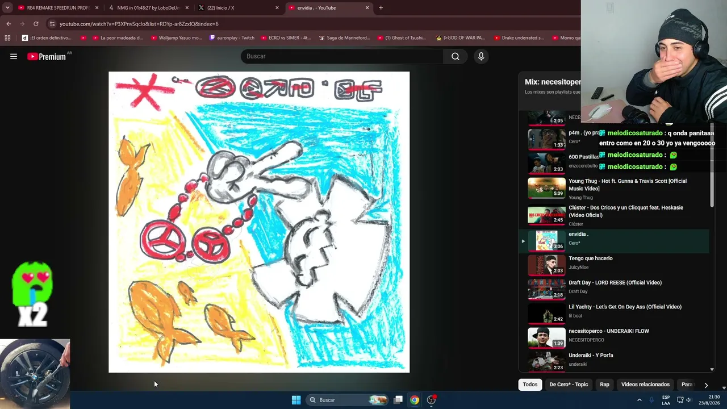Go to YouTube Premium home logo
The image size is (727, 409).
coord(47,56)
